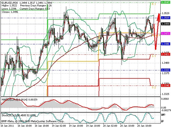Image resolution: width=171 pixels, height=128 pixels.
Task: Click the 1.3520 price scale value
Action: (166, 13)
